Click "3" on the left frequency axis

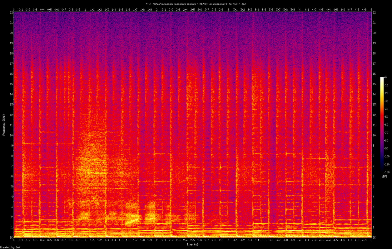[12, 207]
